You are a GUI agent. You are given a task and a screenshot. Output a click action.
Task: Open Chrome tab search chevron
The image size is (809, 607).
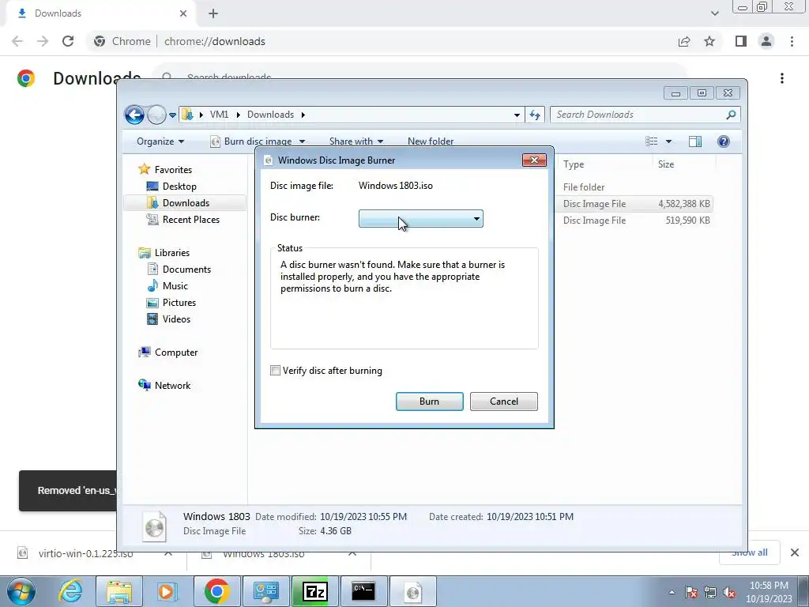714,13
